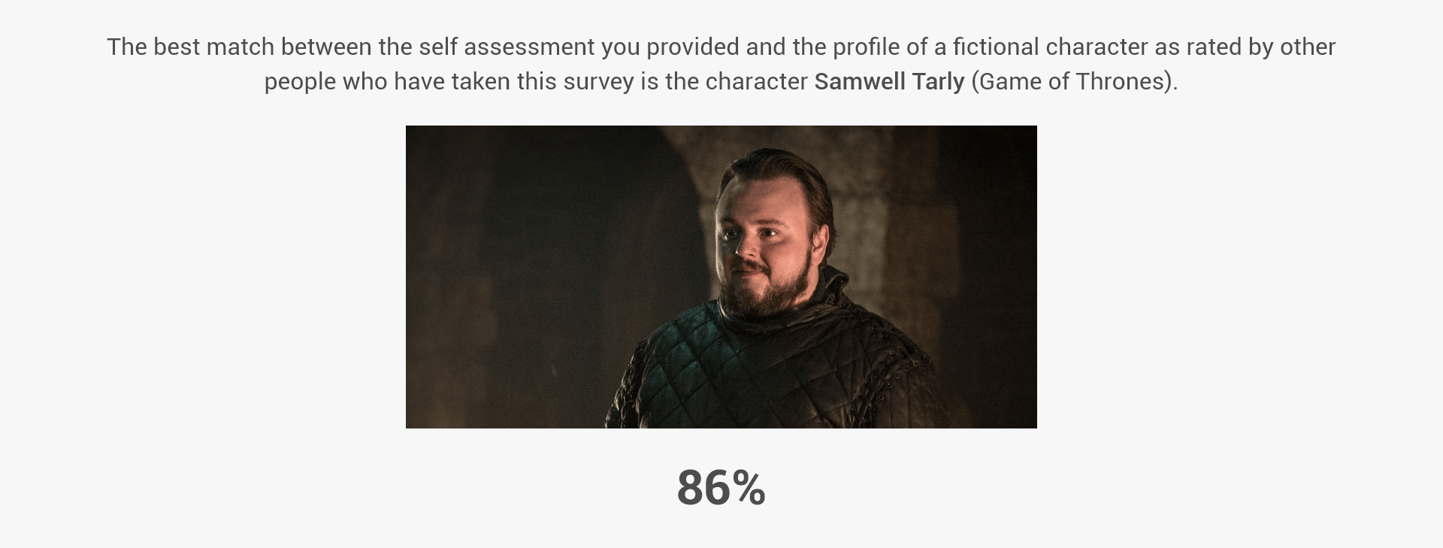Viewport: 1443px width, 548px height.
Task: Click the phrase "rated by other"
Action: (x=1260, y=47)
